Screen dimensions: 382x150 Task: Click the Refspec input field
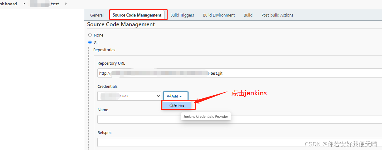pos(239,142)
